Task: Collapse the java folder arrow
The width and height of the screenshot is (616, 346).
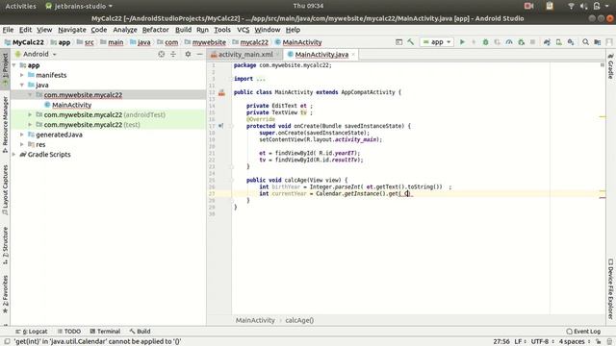Action: tap(22, 85)
